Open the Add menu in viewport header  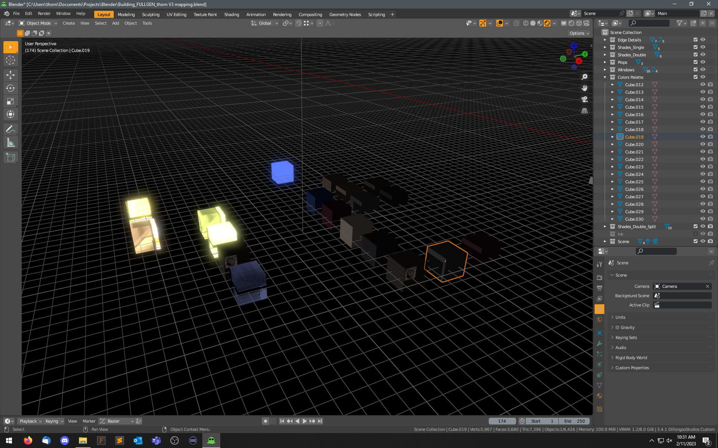(116, 23)
